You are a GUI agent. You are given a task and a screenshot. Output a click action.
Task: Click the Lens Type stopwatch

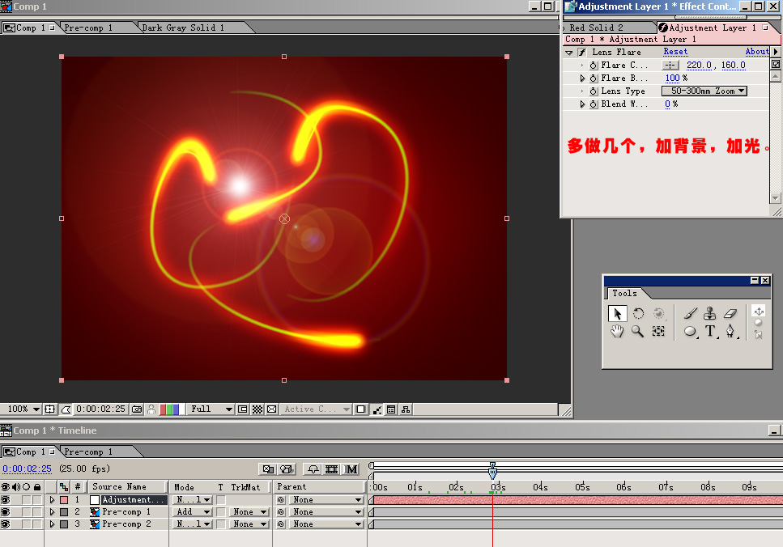(x=594, y=91)
